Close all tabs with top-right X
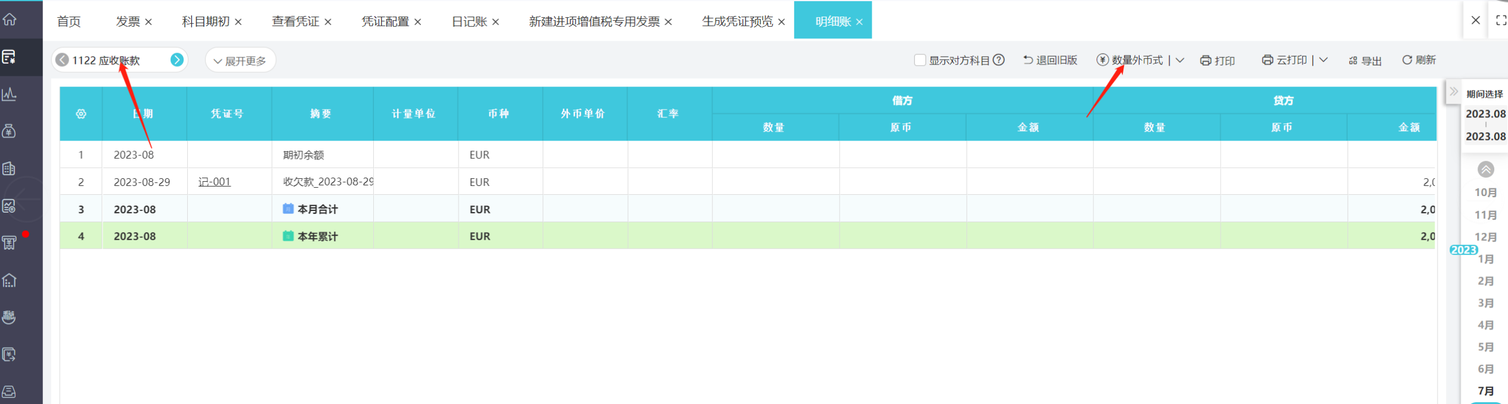The width and height of the screenshot is (1508, 404). click(1476, 20)
